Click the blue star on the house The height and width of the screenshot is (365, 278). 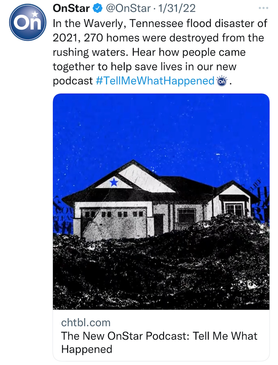tap(114, 182)
